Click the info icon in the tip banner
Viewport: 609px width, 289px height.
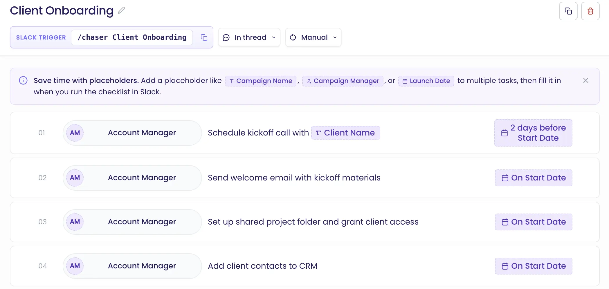coord(23,80)
